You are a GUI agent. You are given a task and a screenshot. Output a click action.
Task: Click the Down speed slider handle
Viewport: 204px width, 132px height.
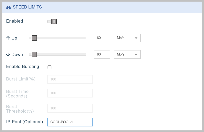(x=34, y=54)
